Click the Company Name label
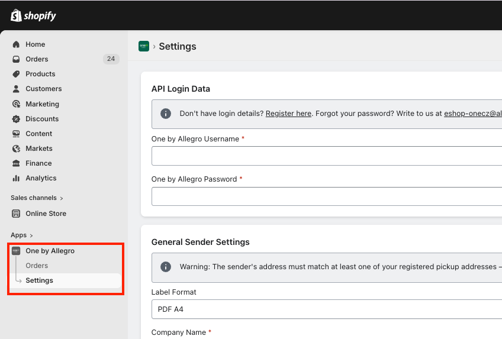 [179, 332]
